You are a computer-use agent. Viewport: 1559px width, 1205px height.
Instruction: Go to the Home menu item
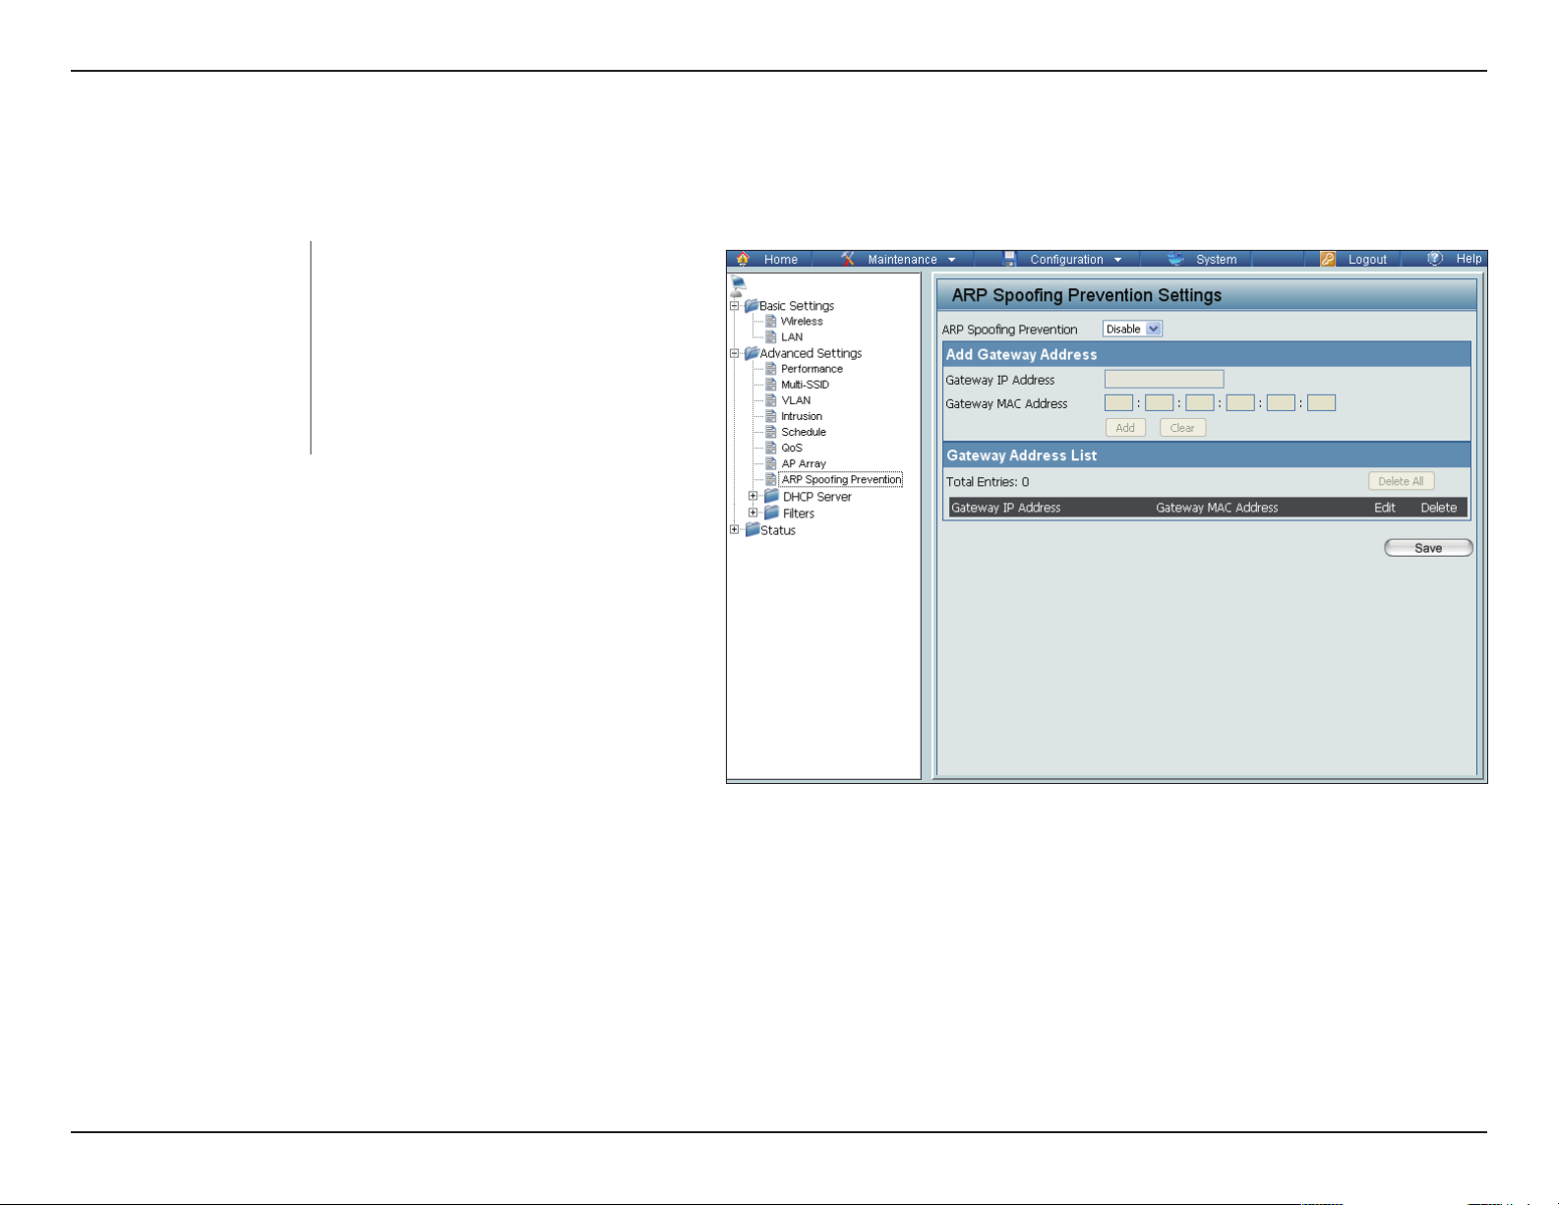781,260
